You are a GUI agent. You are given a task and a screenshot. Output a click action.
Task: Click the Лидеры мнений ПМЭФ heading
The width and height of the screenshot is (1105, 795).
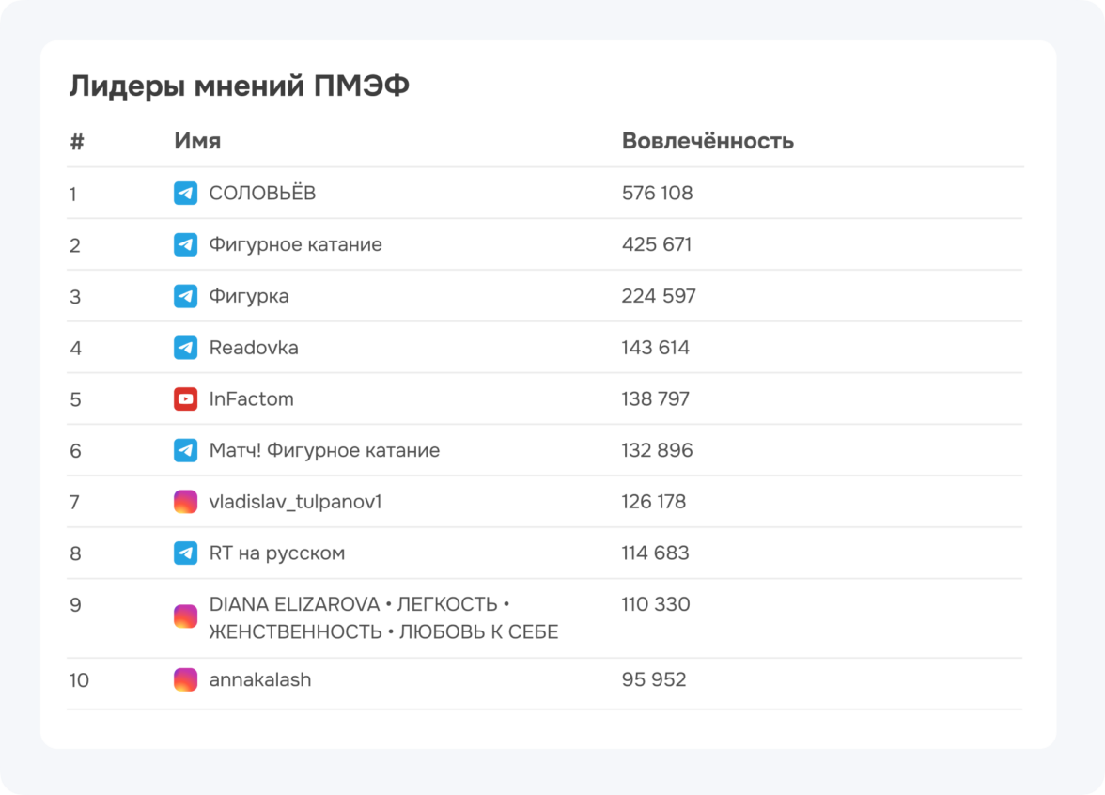tap(240, 86)
